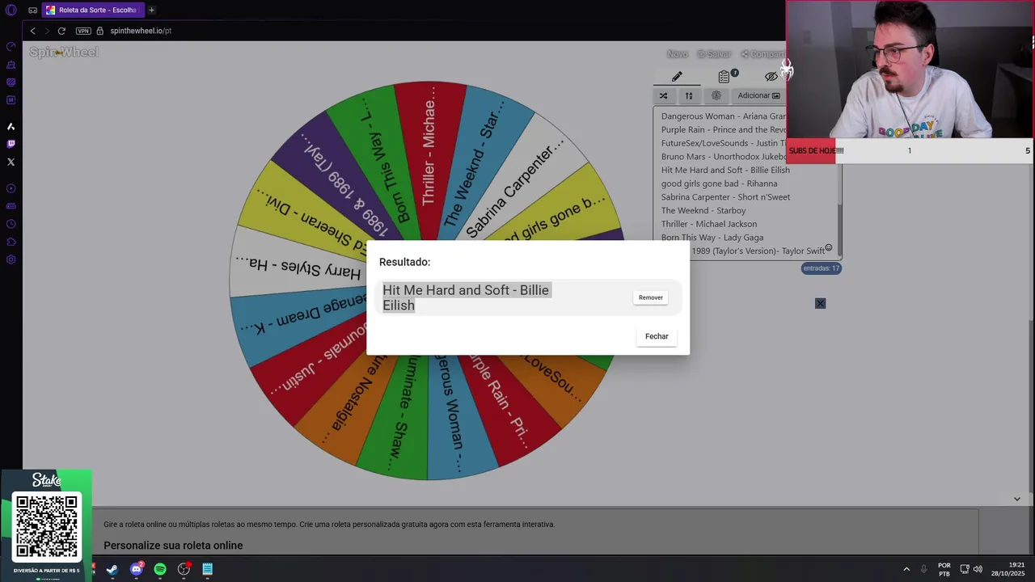The width and height of the screenshot is (1035, 582).
Task: Reload the spinthewheel.io page
Action: click(61, 31)
